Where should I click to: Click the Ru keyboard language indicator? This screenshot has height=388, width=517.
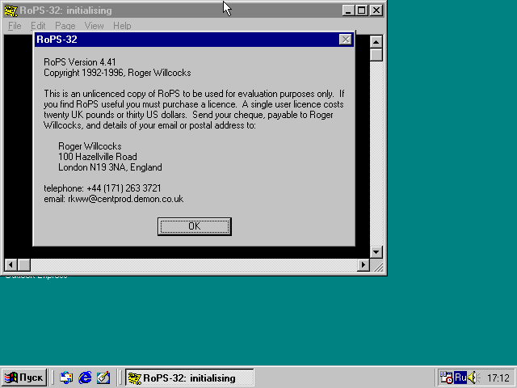(460, 377)
